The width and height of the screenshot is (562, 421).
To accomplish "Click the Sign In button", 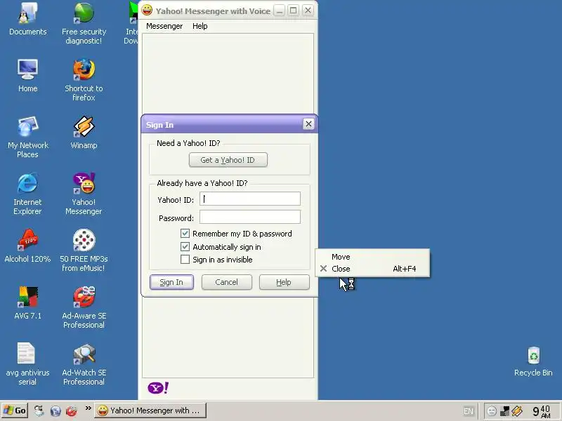I will coord(171,282).
